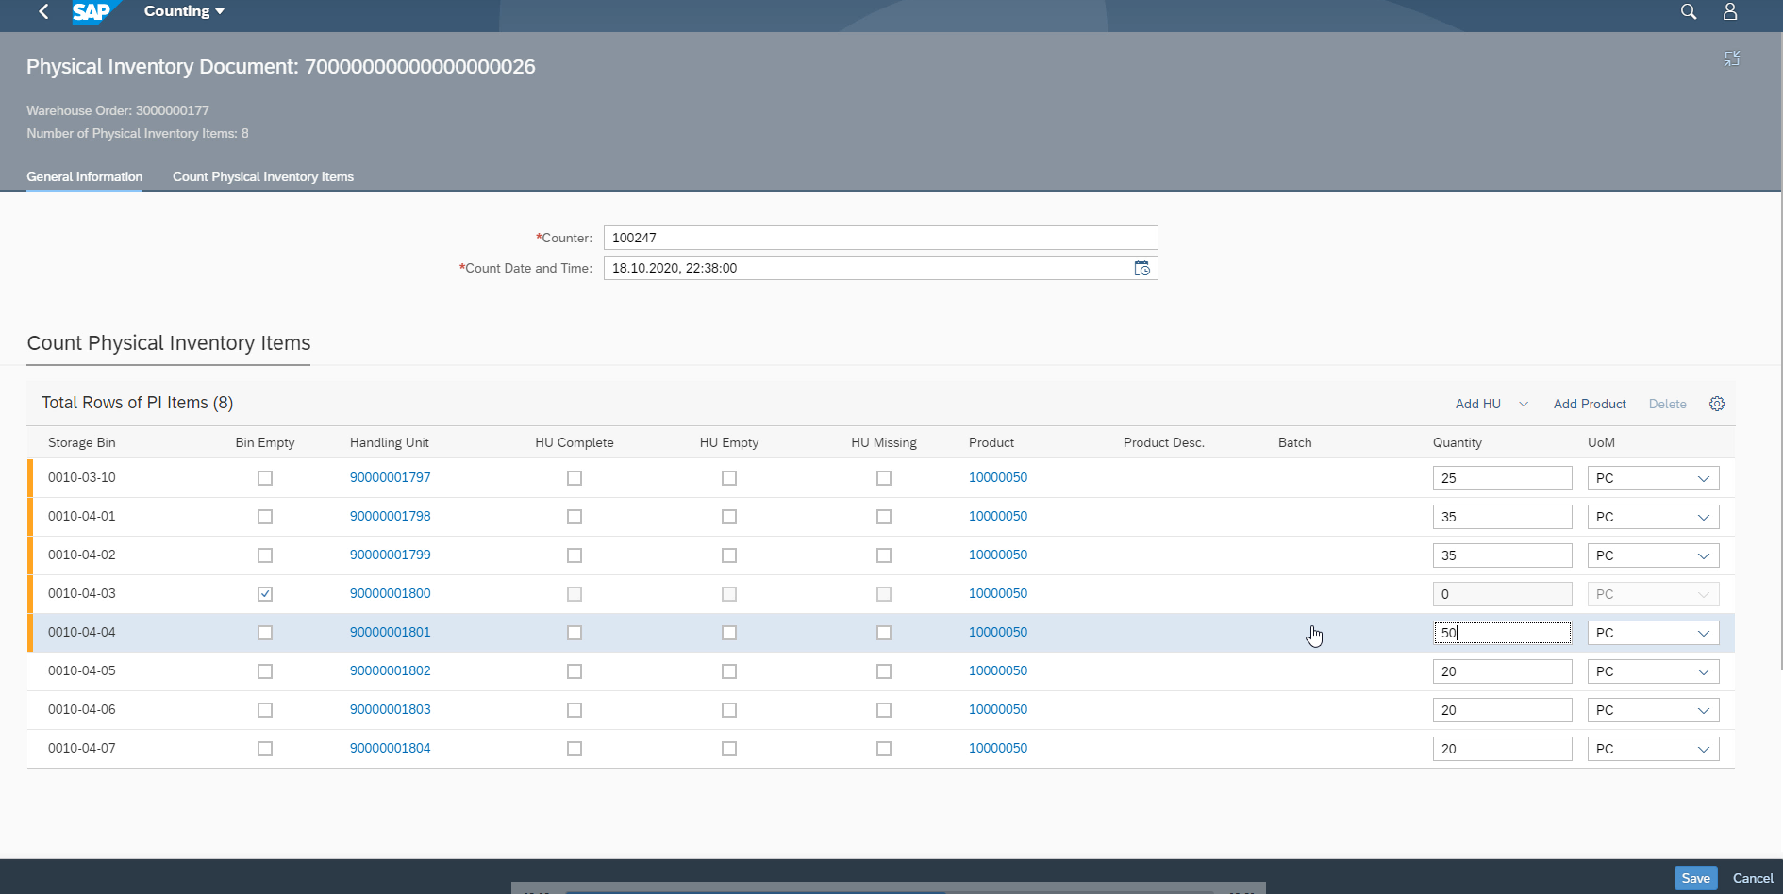
Task: Open the date picker for Count Date
Action: [x=1141, y=268]
